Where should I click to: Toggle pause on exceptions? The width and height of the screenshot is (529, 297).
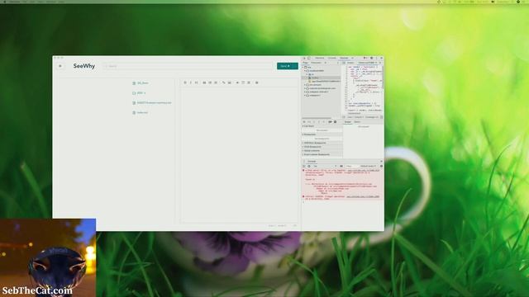(x=336, y=122)
